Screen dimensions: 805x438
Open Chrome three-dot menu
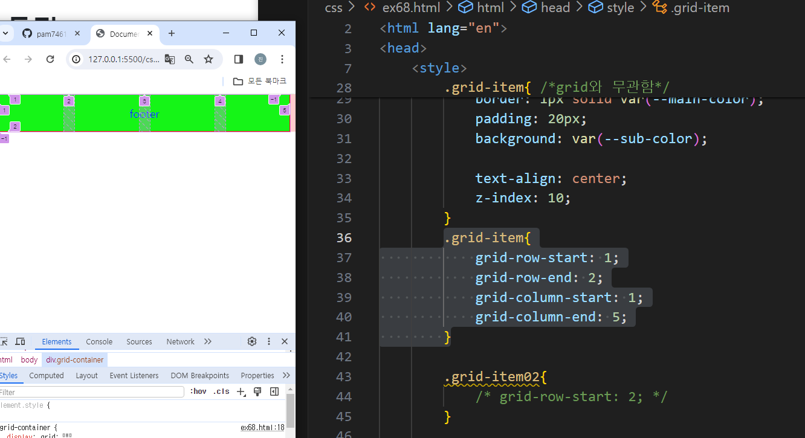click(282, 59)
